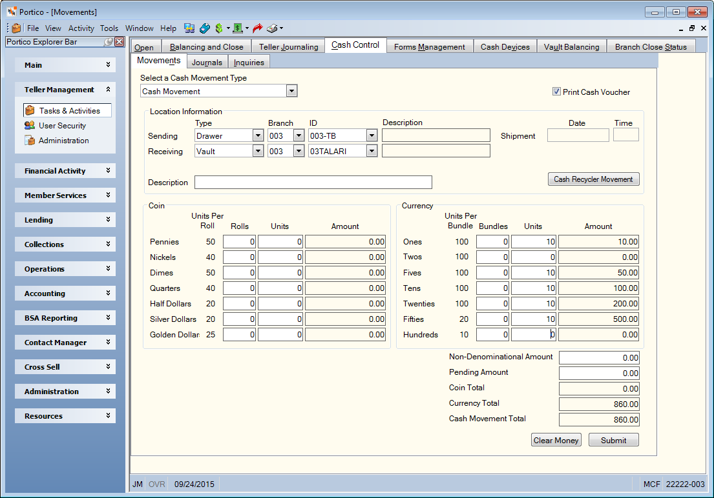Screen dimensions: 714x498
Task: Click the two-computers transfer toolbar icon
Action: coord(189,28)
